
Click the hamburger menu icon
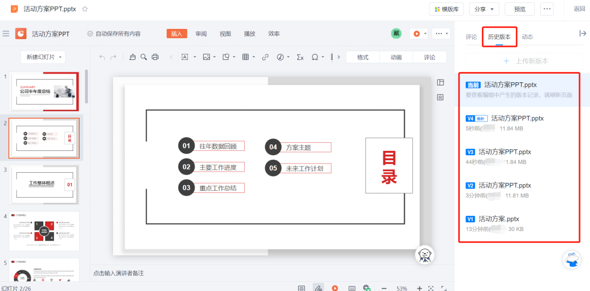tap(6, 34)
